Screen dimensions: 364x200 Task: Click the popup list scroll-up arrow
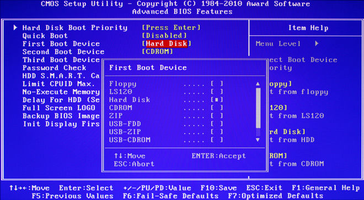click(x=258, y=84)
